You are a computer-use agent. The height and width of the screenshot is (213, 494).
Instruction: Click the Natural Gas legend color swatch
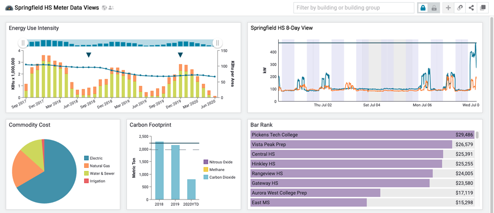(87, 166)
